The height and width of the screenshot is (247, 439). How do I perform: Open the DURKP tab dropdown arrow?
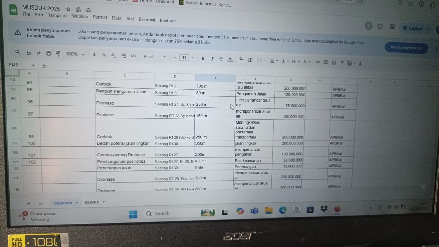(104, 202)
